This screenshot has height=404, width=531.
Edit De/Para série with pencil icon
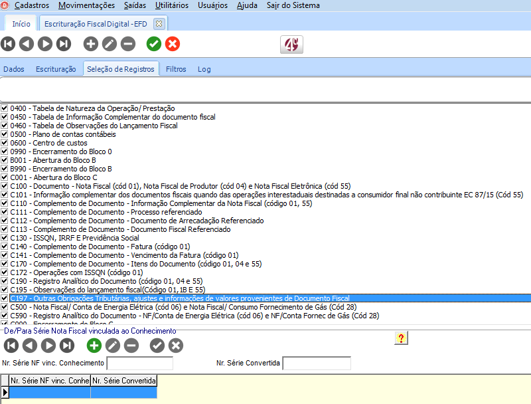[x=113, y=346]
